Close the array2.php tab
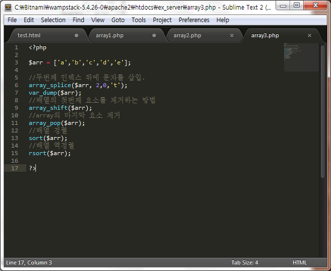 click(x=232, y=35)
